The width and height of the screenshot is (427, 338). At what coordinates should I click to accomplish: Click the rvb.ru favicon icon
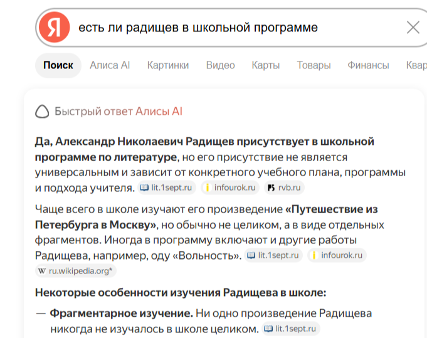point(271,187)
